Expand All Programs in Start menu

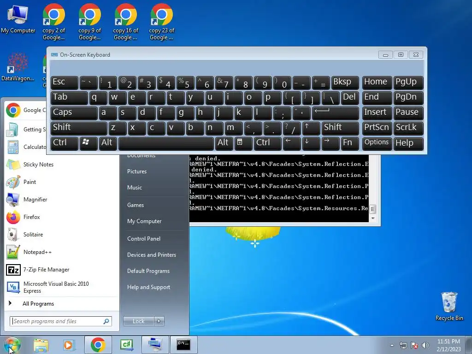click(x=38, y=304)
